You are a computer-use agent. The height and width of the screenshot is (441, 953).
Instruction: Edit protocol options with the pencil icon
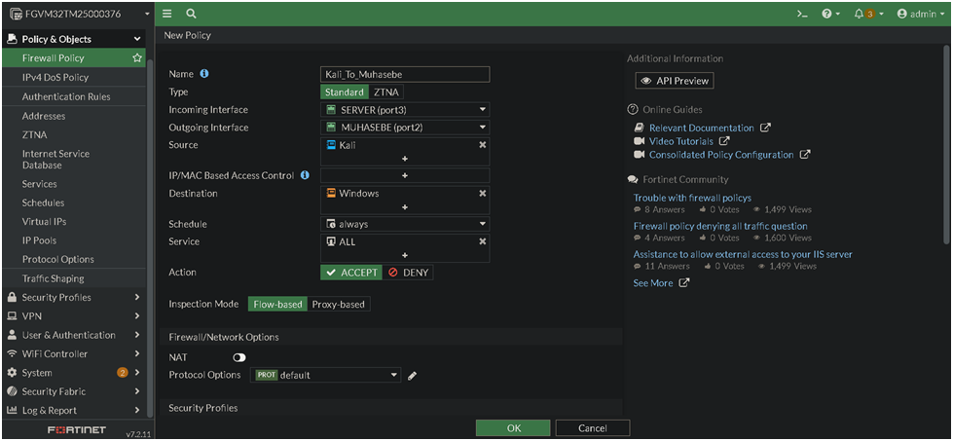pyautogui.click(x=412, y=376)
